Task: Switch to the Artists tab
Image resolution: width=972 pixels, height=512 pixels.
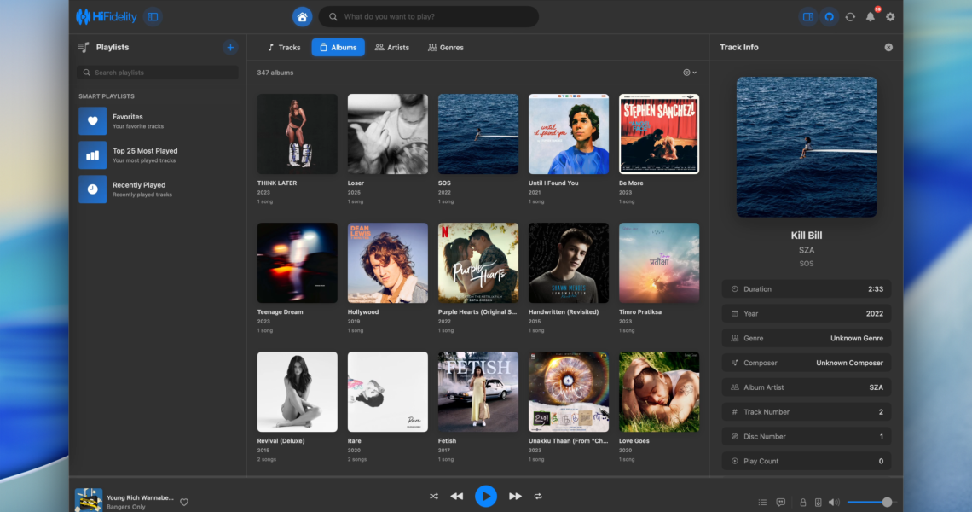Action: click(392, 48)
